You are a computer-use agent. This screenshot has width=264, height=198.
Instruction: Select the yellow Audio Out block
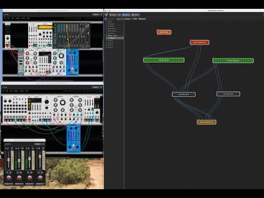[206, 122]
